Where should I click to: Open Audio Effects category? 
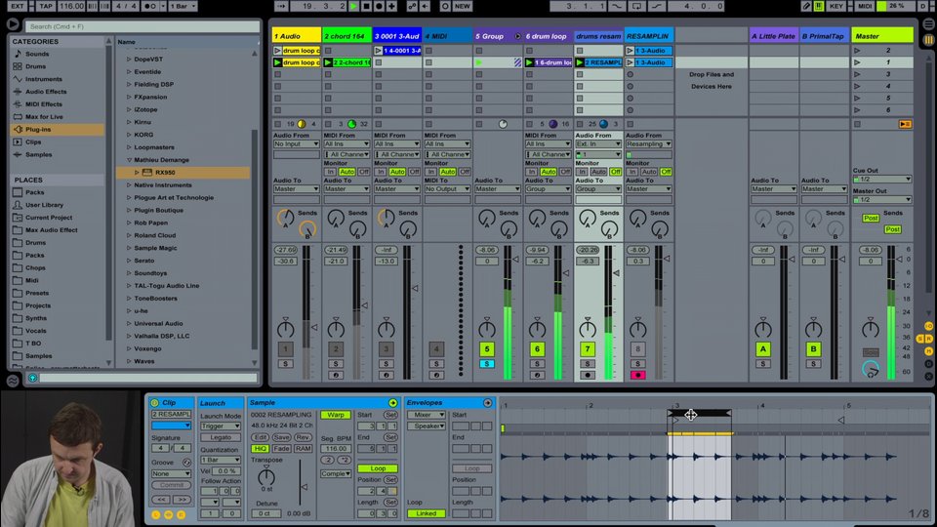tap(46, 92)
